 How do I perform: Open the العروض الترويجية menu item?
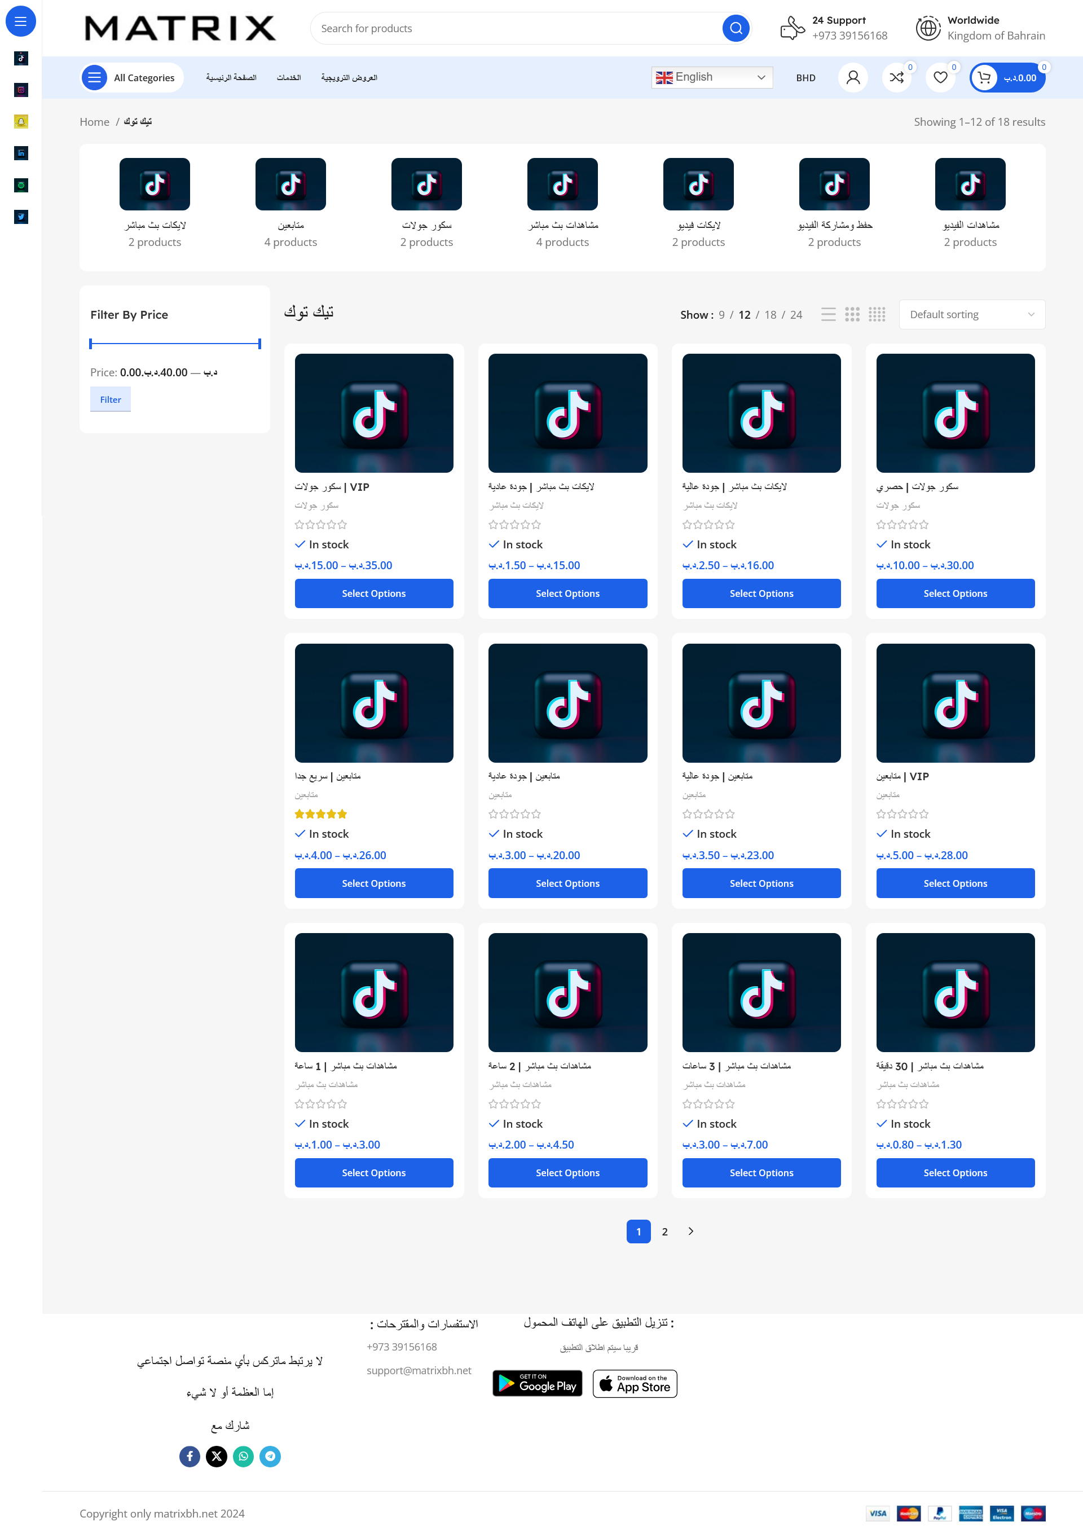(349, 77)
